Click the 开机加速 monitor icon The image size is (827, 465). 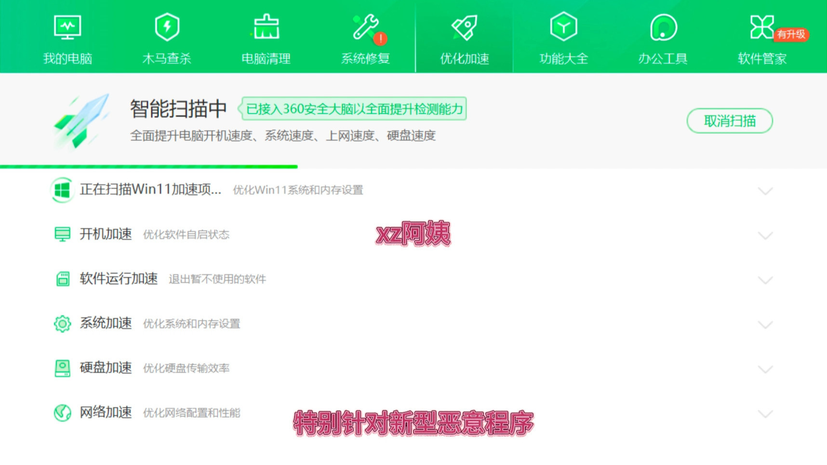pyautogui.click(x=62, y=234)
